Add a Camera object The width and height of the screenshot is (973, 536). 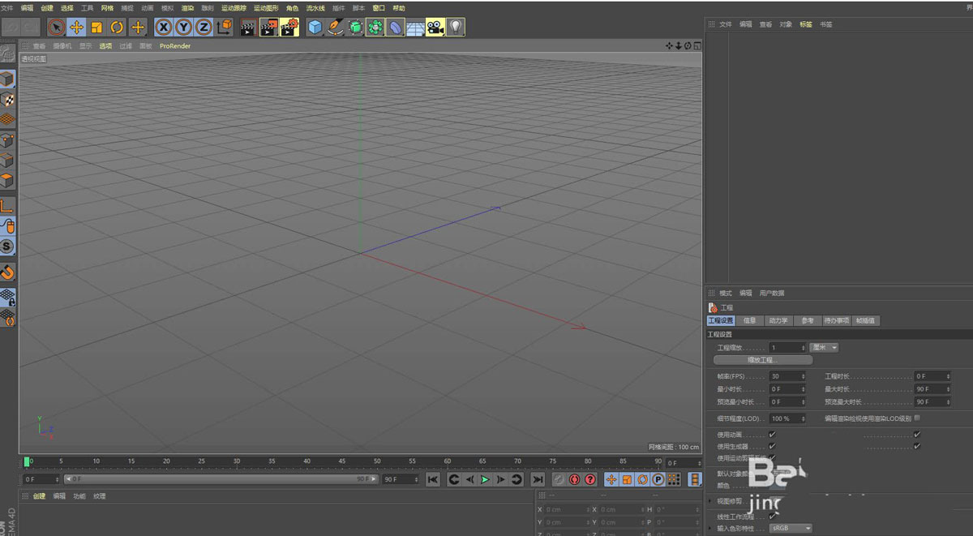(435, 27)
